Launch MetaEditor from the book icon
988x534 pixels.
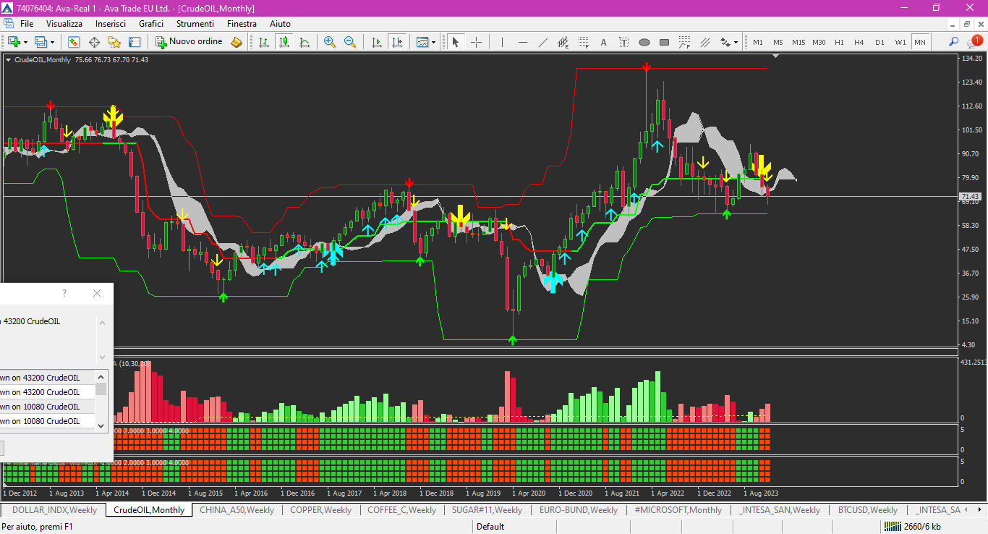click(x=237, y=42)
